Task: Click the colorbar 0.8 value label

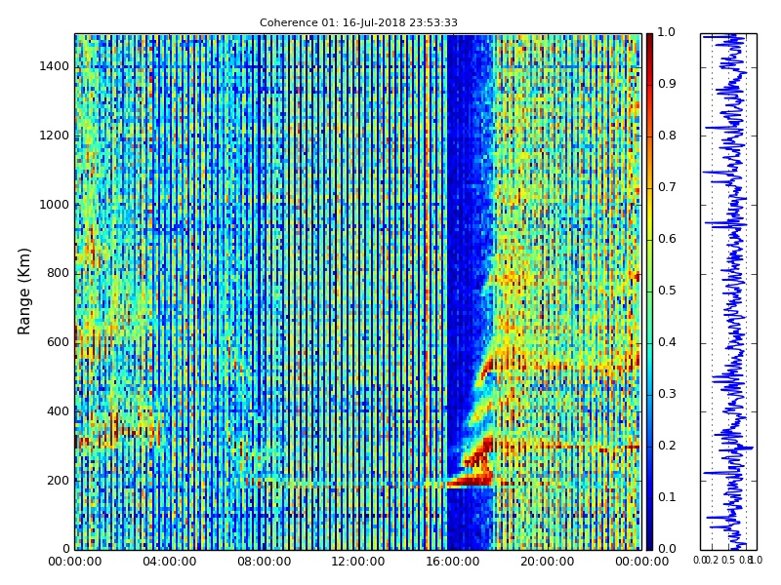Action: pyautogui.click(x=667, y=136)
